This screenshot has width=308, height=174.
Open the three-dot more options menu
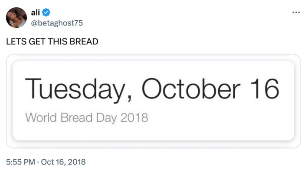coord(296,12)
